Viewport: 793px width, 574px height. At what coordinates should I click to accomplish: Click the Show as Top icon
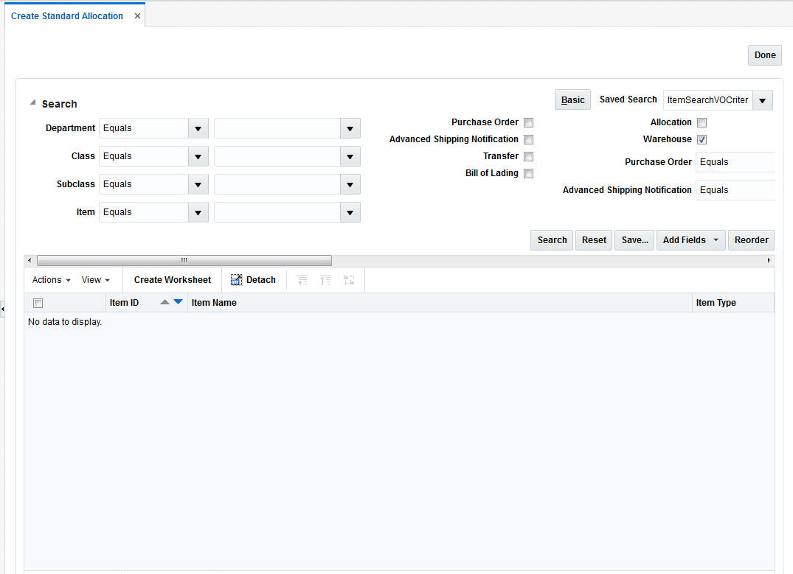click(x=347, y=280)
